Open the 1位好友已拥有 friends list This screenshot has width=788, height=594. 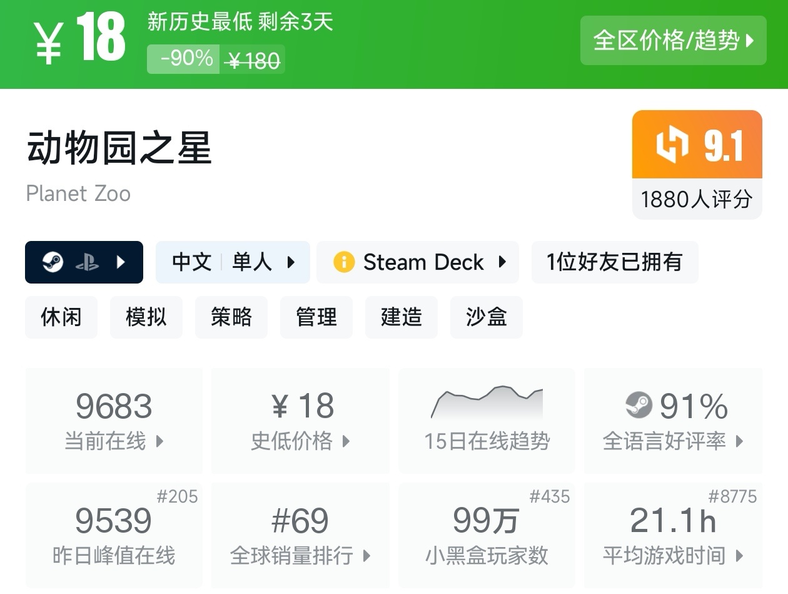(x=614, y=262)
